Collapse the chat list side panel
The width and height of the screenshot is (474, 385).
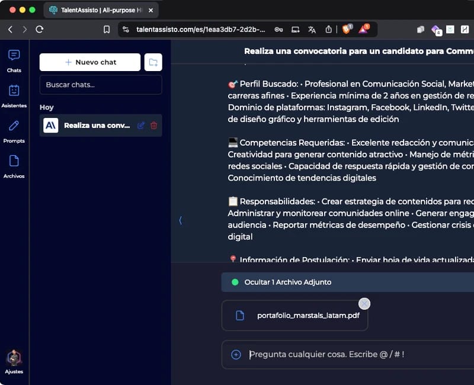point(181,220)
